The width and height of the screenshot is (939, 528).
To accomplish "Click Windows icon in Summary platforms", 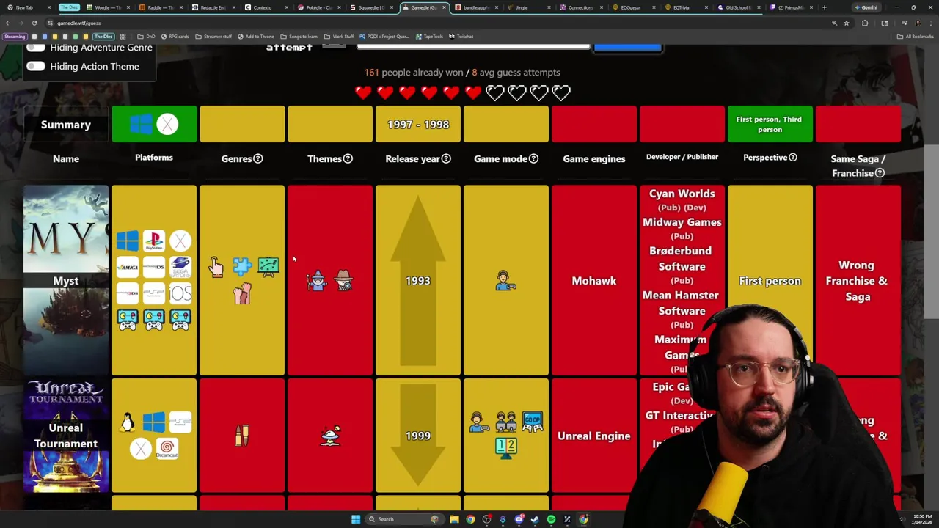I will click(141, 125).
